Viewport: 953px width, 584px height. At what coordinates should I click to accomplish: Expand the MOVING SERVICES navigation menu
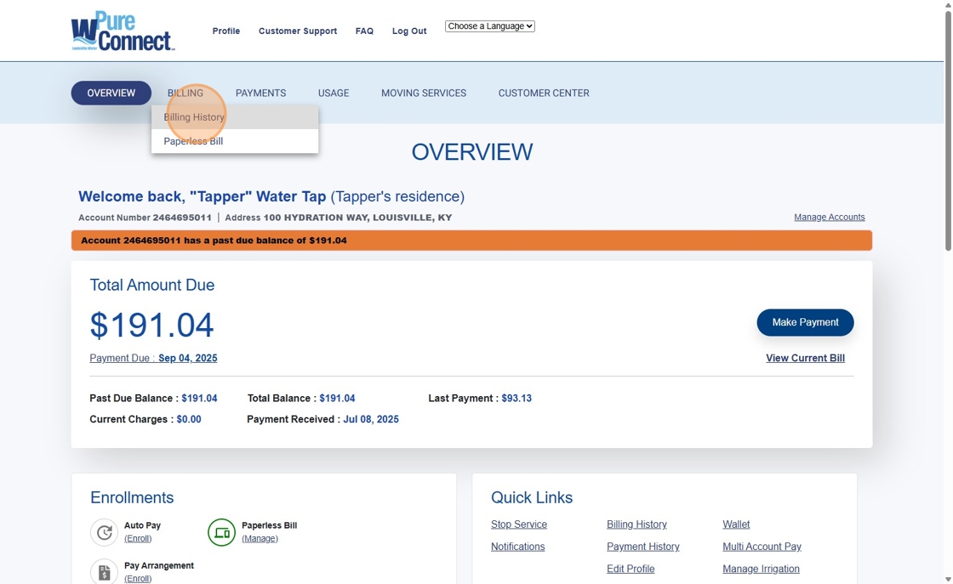(424, 93)
